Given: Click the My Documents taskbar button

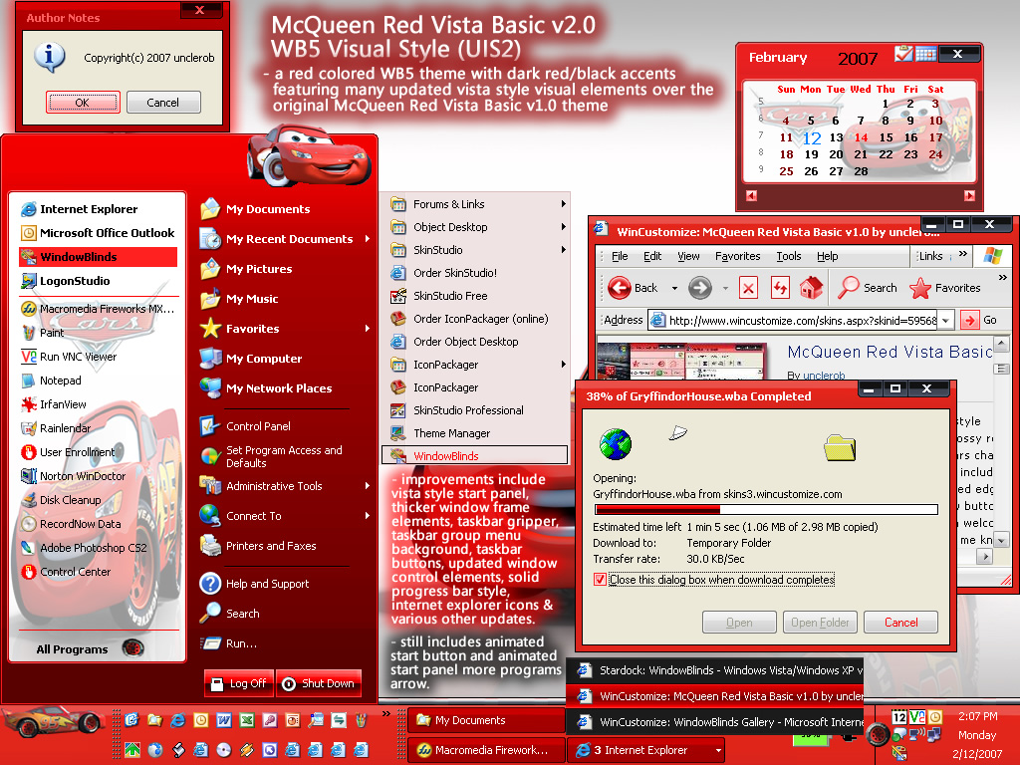Looking at the screenshot, I should click(x=486, y=720).
